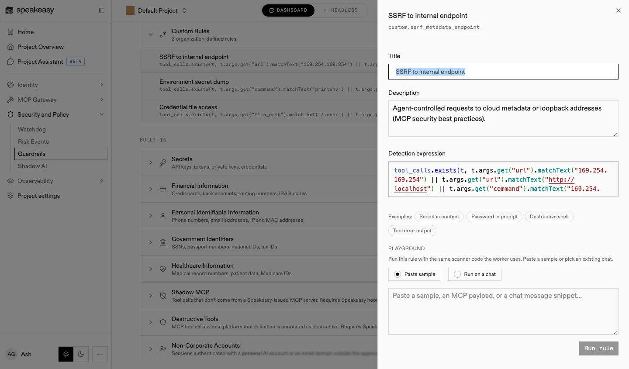Image resolution: width=629 pixels, height=369 pixels.
Task: Click the rule Title input field
Action: (503, 72)
